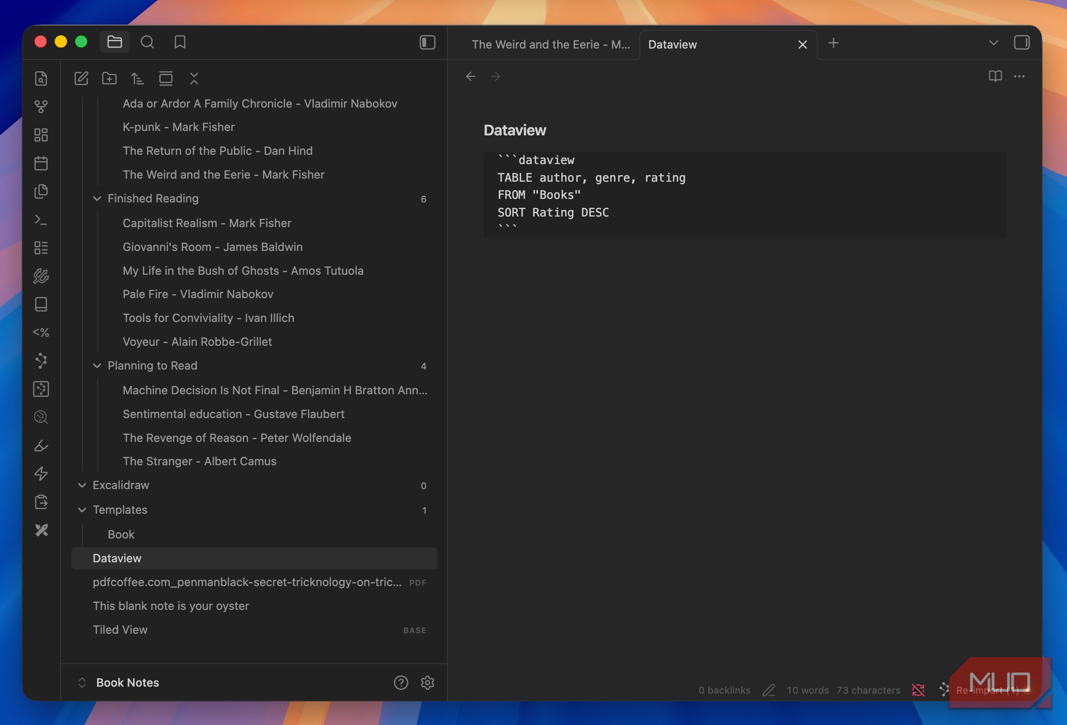
Task: Click the insert template ribbon icon
Action: pyautogui.click(x=41, y=191)
